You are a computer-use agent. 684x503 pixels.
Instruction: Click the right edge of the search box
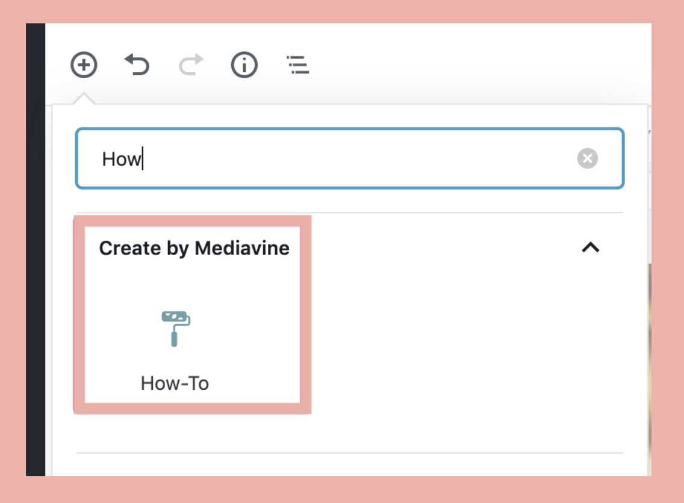(x=623, y=159)
